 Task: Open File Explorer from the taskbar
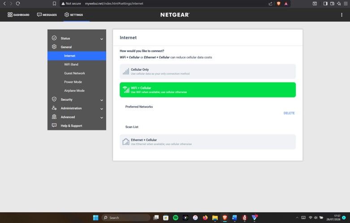click(215, 218)
